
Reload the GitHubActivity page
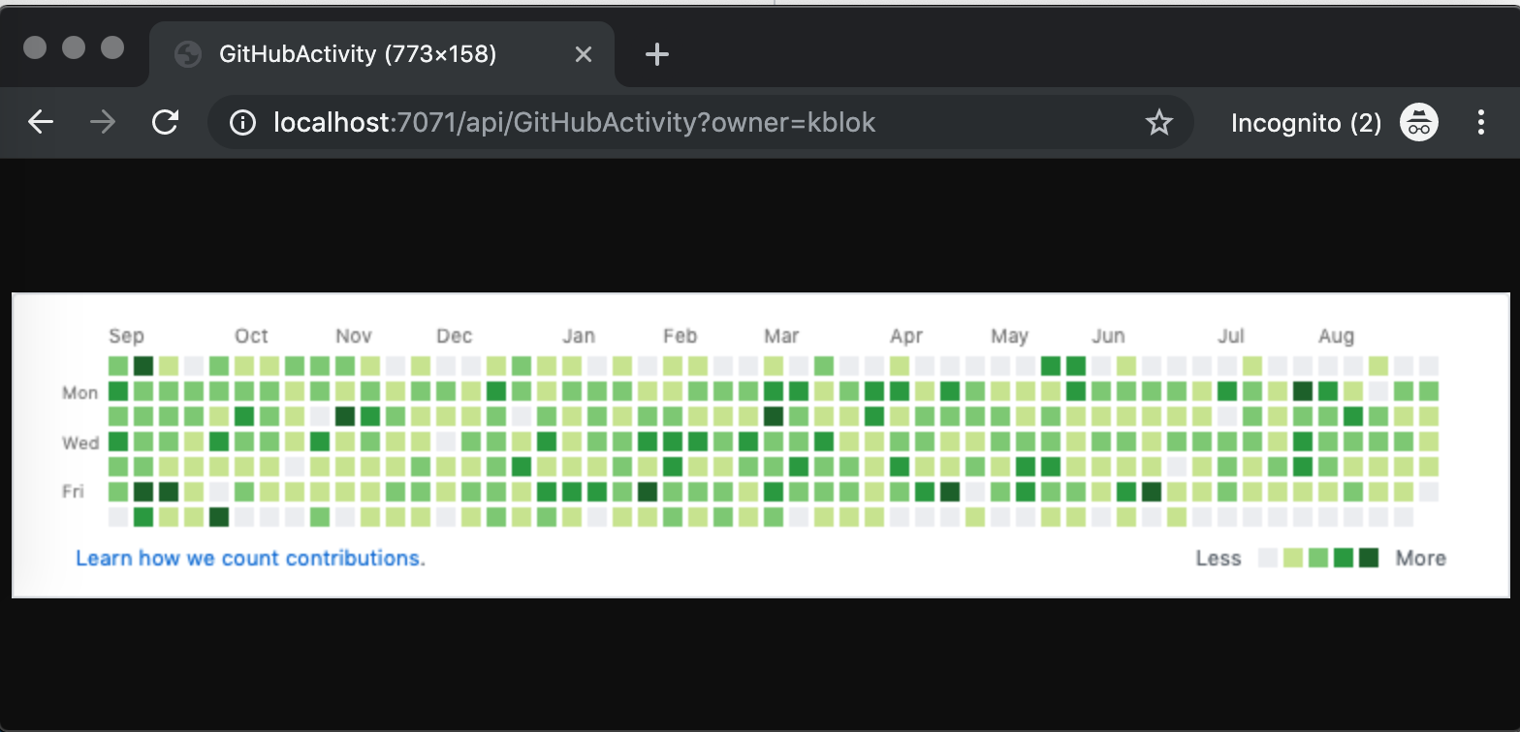166,122
